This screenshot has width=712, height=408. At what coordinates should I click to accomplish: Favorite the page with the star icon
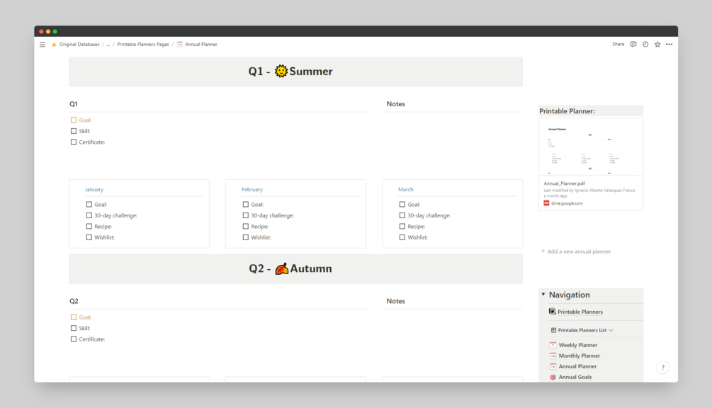(x=657, y=45)
